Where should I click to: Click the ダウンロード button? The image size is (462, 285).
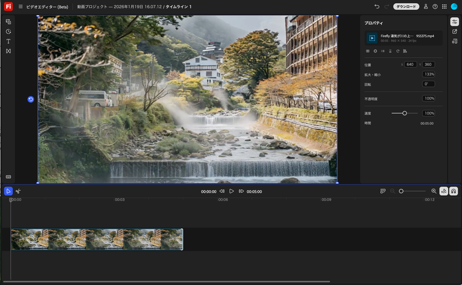pyautogui.click(x=406, y=6)
